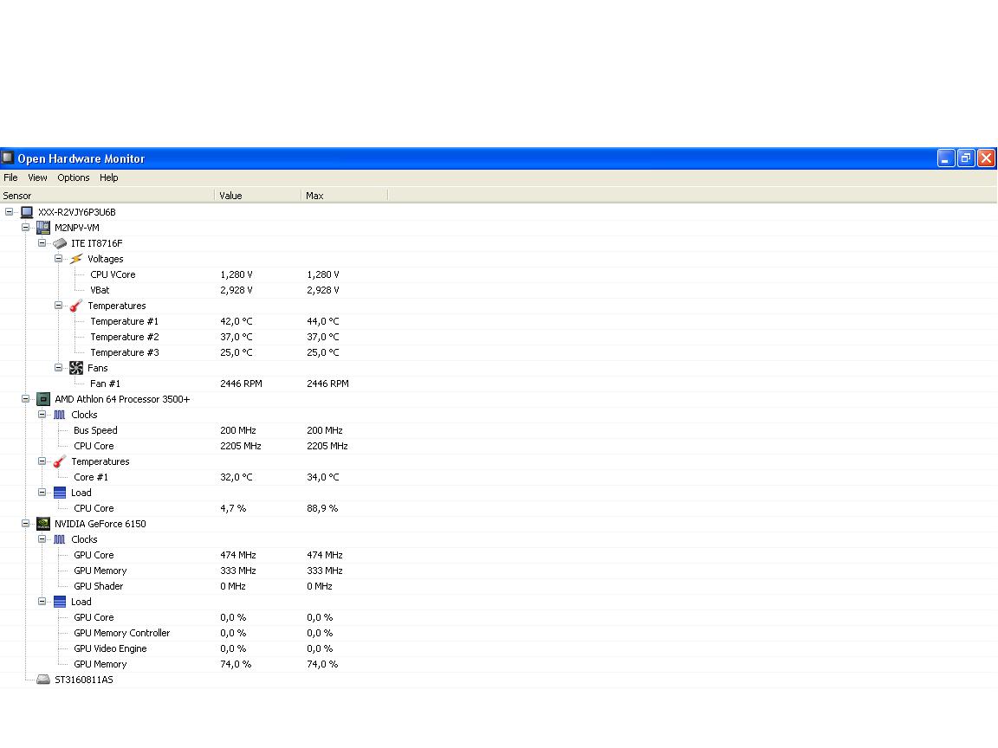Click the motherboard icon next to M2NPV-VM
The height and width of the screenshot is (748, 998).
click(43, 228)
